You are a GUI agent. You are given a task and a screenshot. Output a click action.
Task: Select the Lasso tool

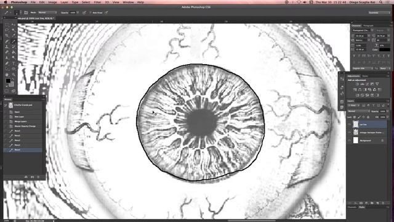(7, 30)
